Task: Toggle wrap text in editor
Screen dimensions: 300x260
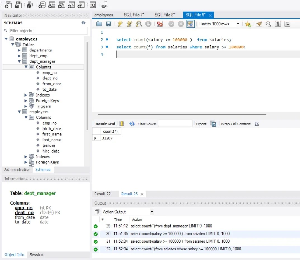Action: [x=287, y=24]
